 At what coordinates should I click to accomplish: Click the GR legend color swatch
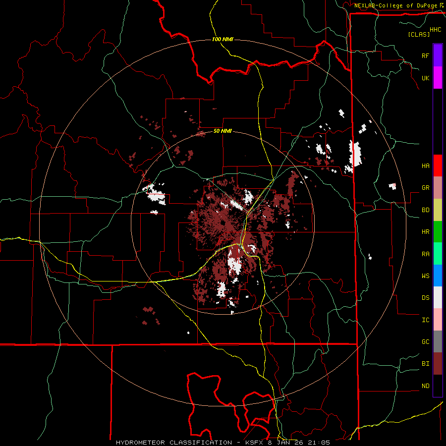[x=438, y=188]
